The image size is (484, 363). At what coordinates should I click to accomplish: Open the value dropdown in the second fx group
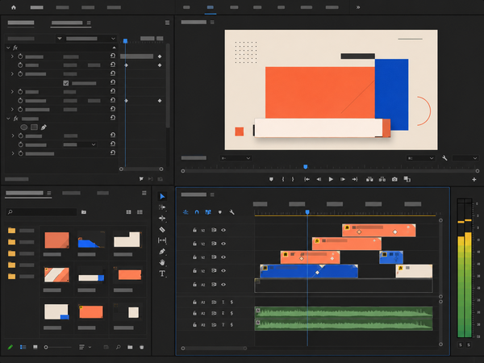point(80,144)
